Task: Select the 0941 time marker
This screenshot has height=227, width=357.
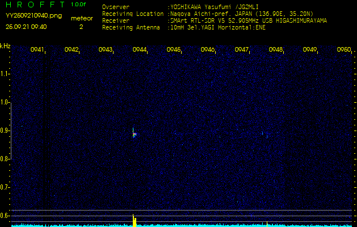Action: (37, 50)
